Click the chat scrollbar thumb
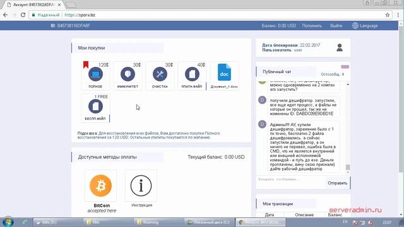 [x=348, y=167]
